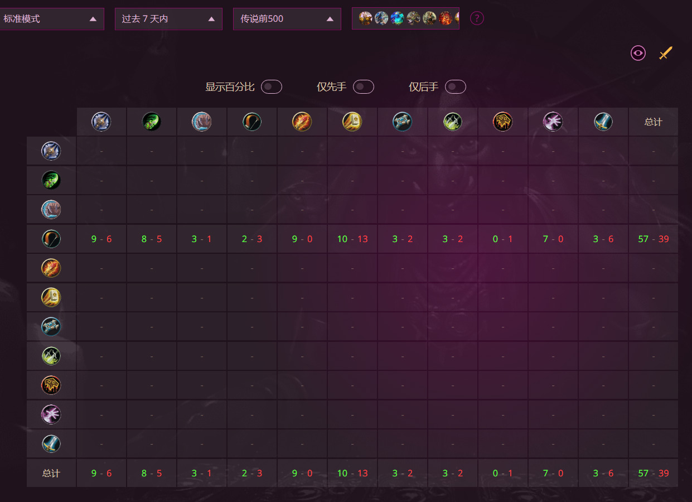Click the 2 - 3 cell in Hunter row
This screenshot has width=692, height=502.
pos(252,239)
